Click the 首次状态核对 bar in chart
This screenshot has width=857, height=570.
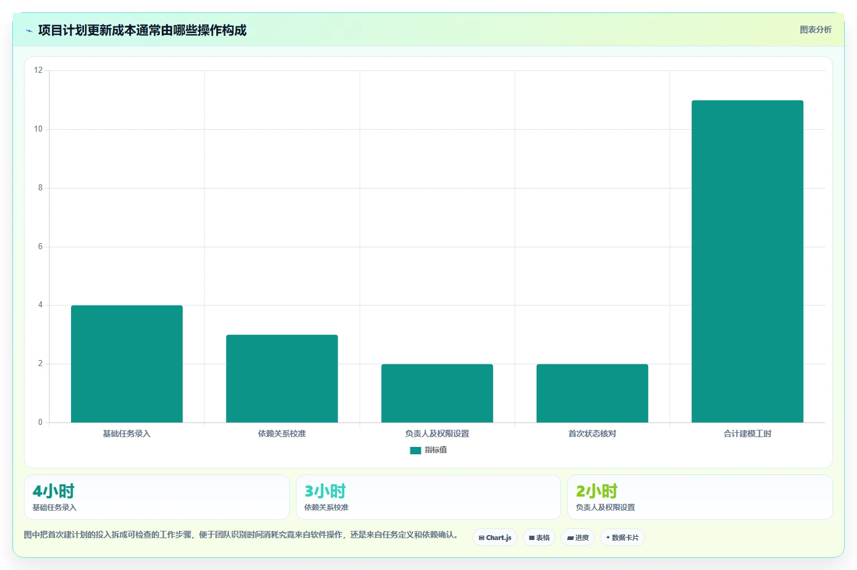(592, 393)
